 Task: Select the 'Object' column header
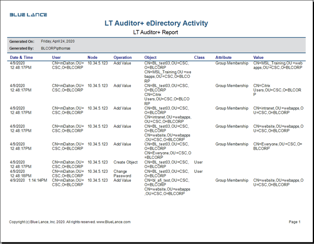150,58
